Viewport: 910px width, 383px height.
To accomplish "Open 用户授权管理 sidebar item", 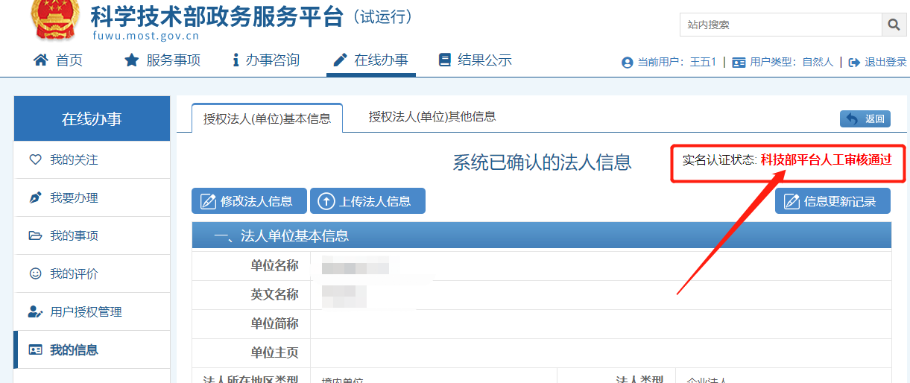I will [x=86, y=312].
